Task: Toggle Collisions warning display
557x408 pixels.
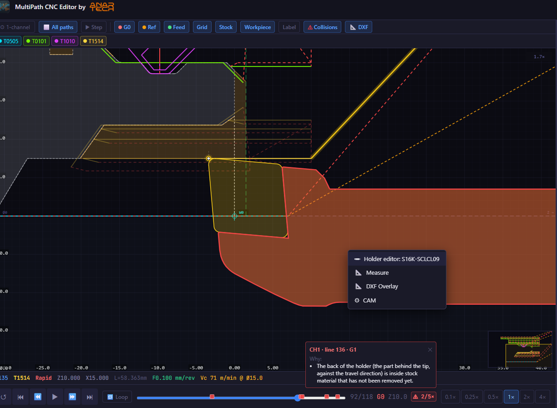Action: (323, 27)
